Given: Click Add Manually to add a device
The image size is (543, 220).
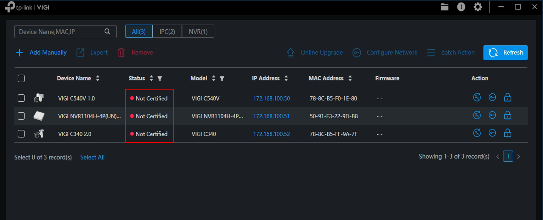Looking at the screenshot, I should (x=41, y=52).
